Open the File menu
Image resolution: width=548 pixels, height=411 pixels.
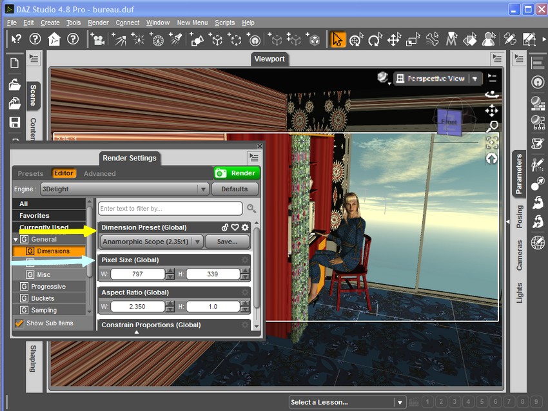pyautogui.click(x=12, y=23)
